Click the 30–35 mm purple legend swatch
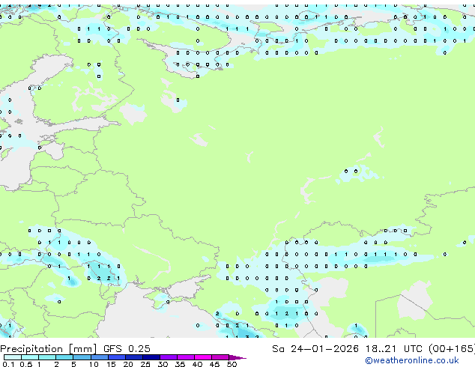The image size is (475, 367). click(x=168, y=357)
